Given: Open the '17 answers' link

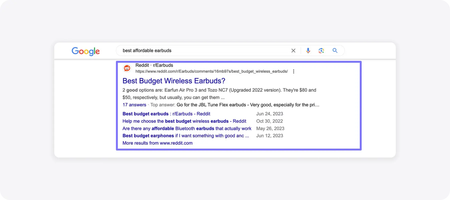Looking at the screenshot, I should [x=134, y=105].
